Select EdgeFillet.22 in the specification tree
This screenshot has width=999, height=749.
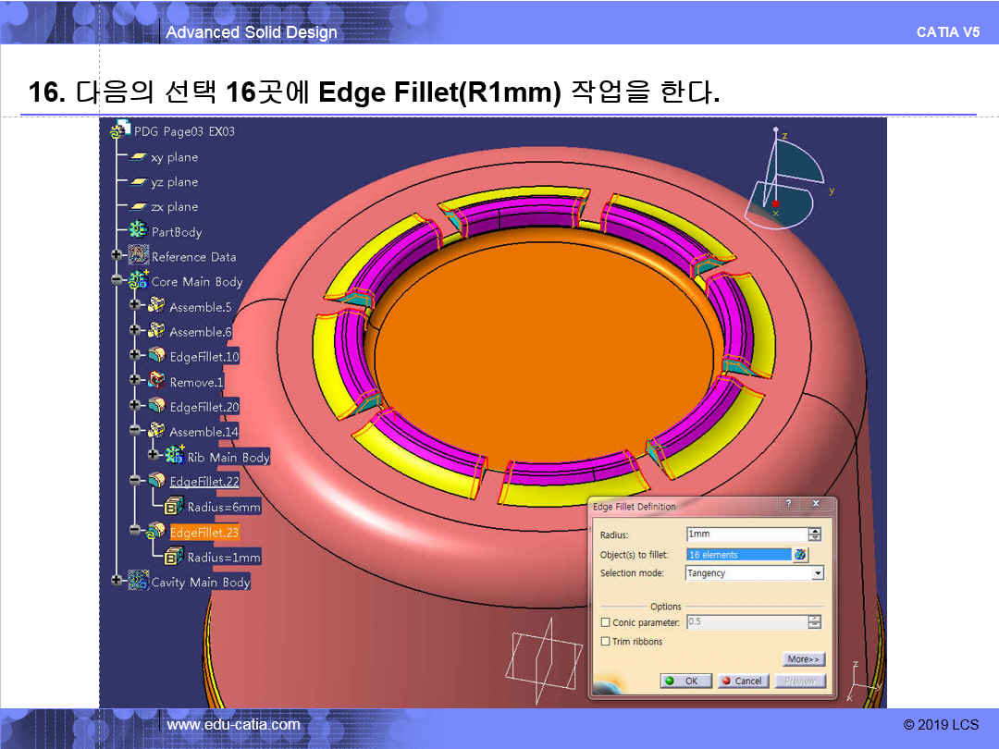tap(203, 482)
